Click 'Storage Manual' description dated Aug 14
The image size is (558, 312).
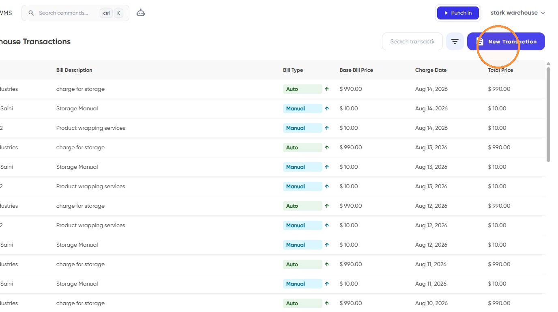(77, 108)
